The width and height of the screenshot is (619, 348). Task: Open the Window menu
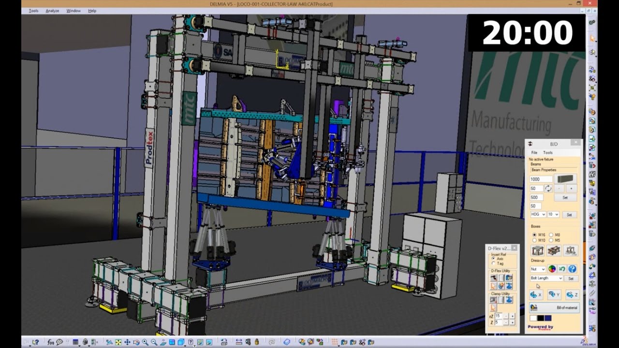coord(74,11)
